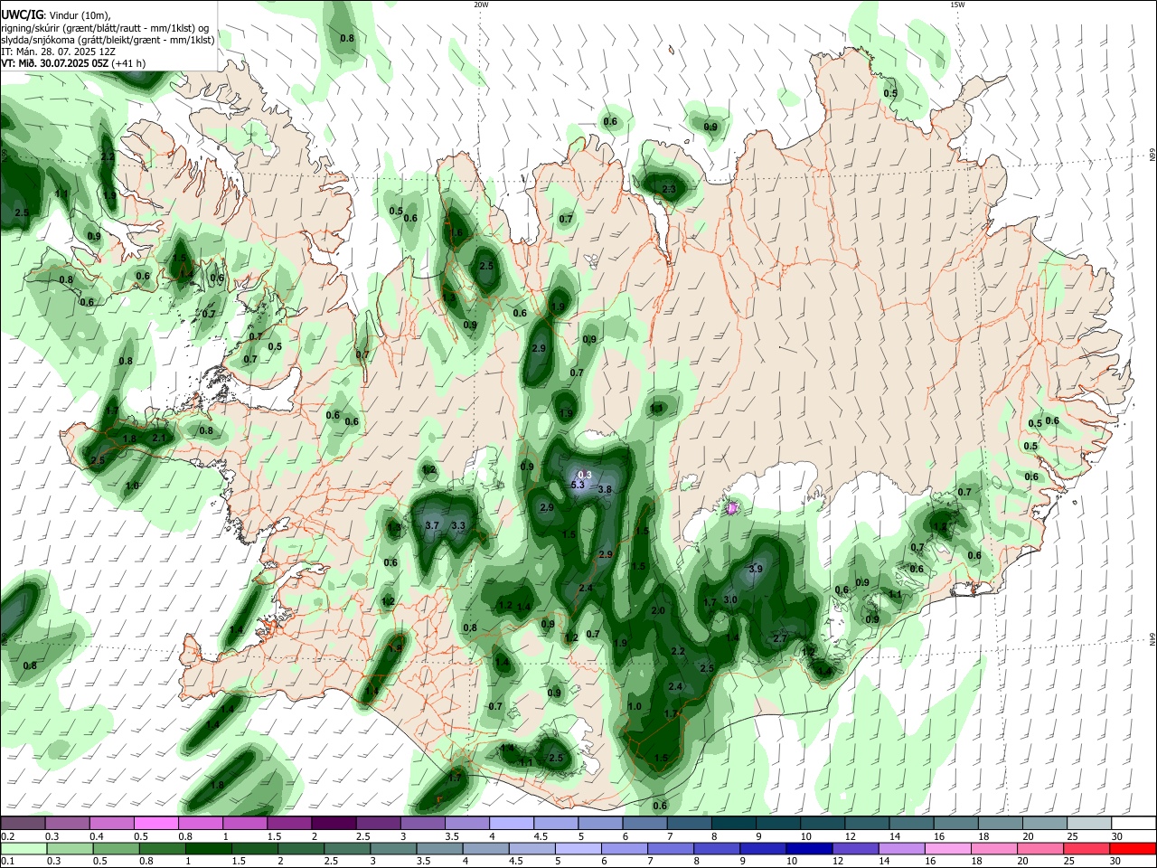Click the deep blue rain swatch between 10 and 12

coord(808,848)
